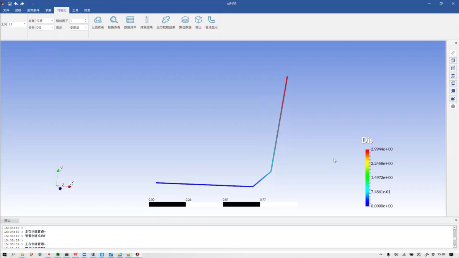
Task: Select the solid gray isometric cube icon
Action: point(453,106)
